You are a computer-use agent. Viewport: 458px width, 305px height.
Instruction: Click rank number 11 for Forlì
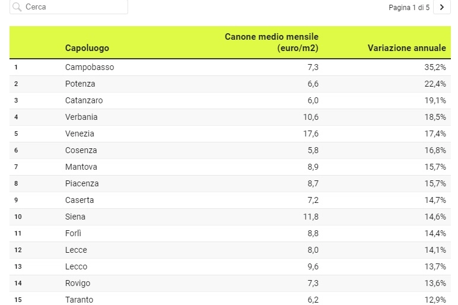18,233
